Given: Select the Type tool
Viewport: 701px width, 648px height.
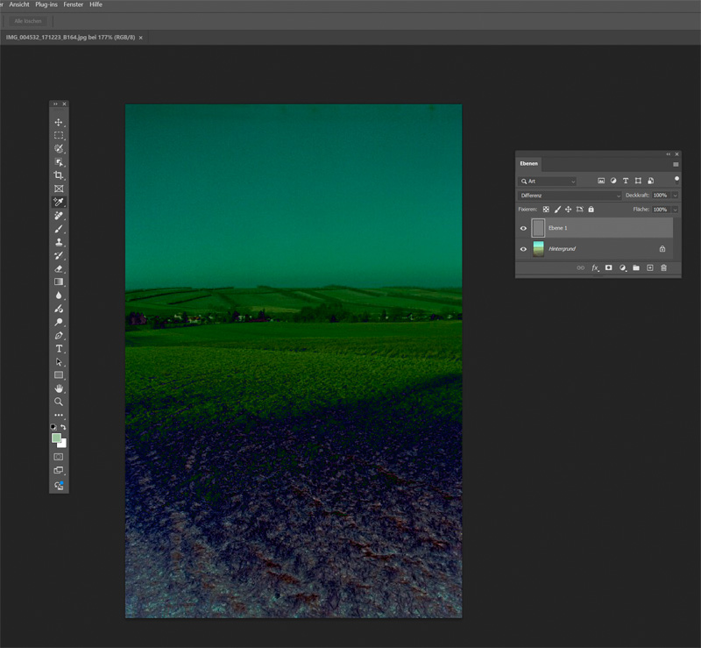Looking at the screenshot, I should (59, 349).
